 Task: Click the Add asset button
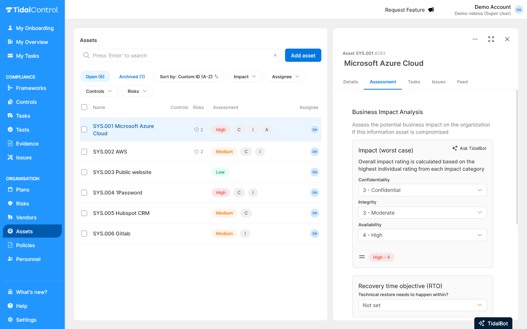point(303,56)
